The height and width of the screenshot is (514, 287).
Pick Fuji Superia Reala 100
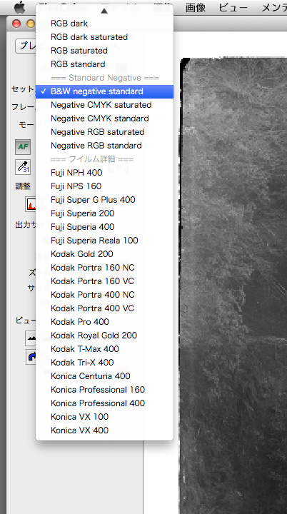tap(104, 241)
